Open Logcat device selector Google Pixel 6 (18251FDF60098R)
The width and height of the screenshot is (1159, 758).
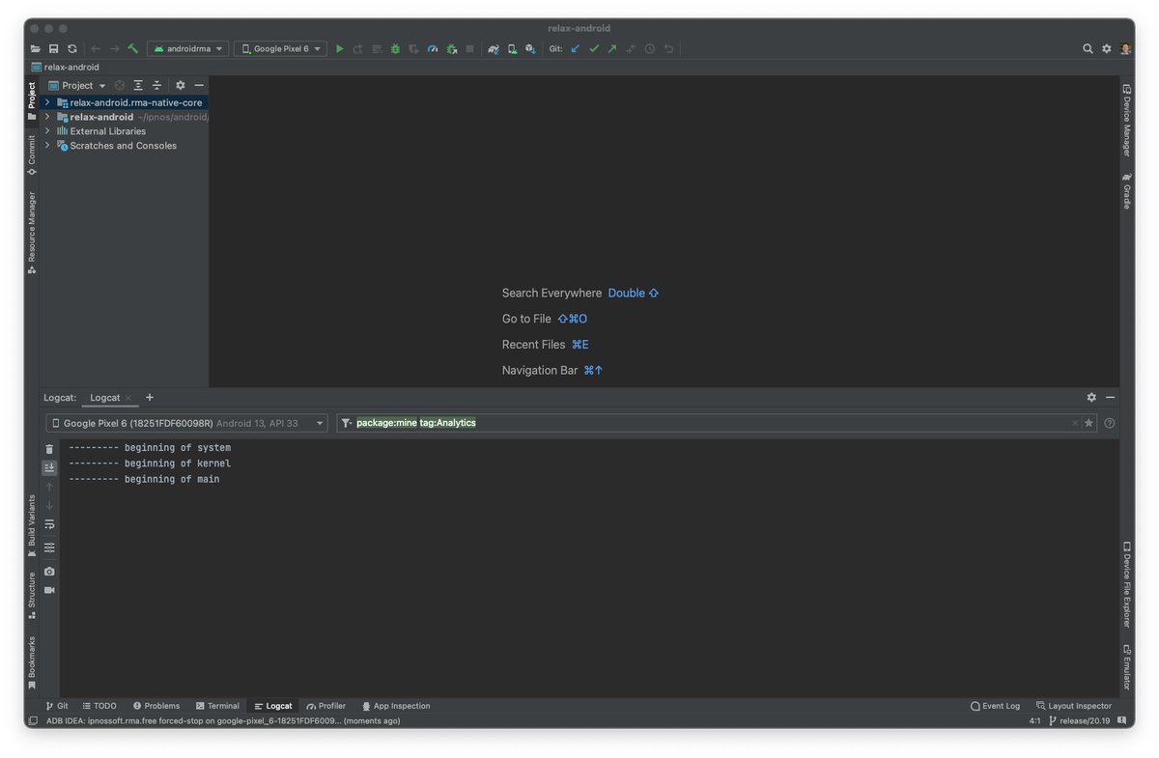point(187,423)
